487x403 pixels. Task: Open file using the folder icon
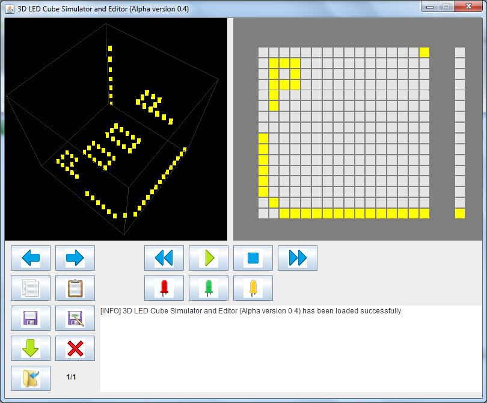click(31, 378)
